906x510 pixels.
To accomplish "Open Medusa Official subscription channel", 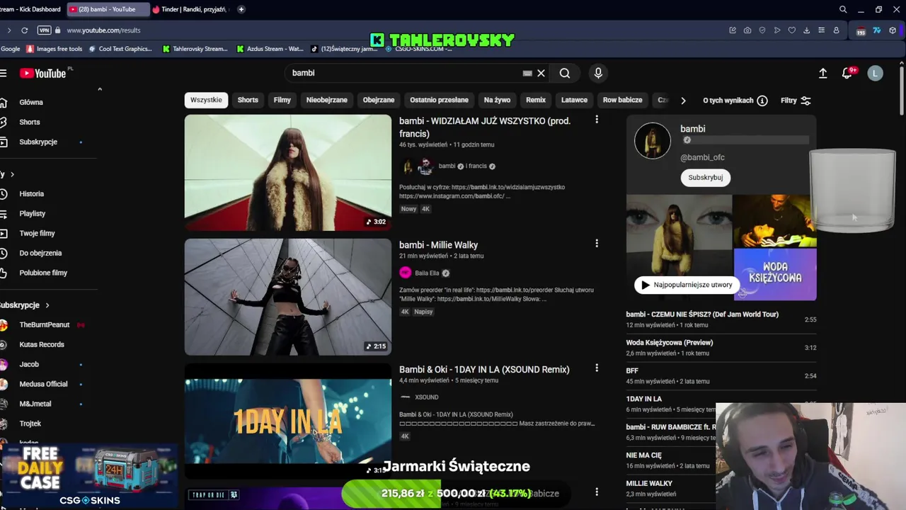I will (x=43, y=384).
